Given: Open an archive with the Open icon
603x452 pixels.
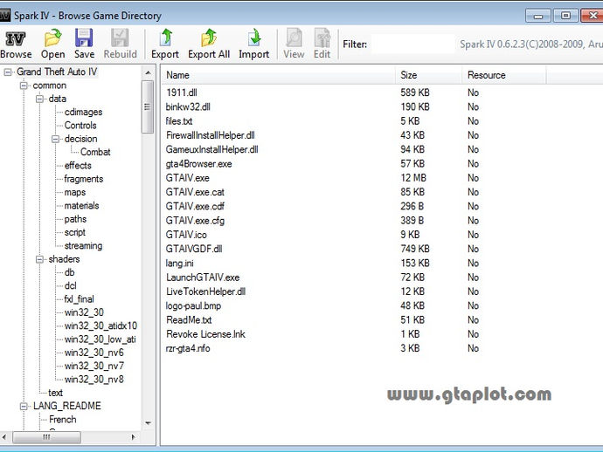Looking at the screenshot, I should click(x=52, y=38).
